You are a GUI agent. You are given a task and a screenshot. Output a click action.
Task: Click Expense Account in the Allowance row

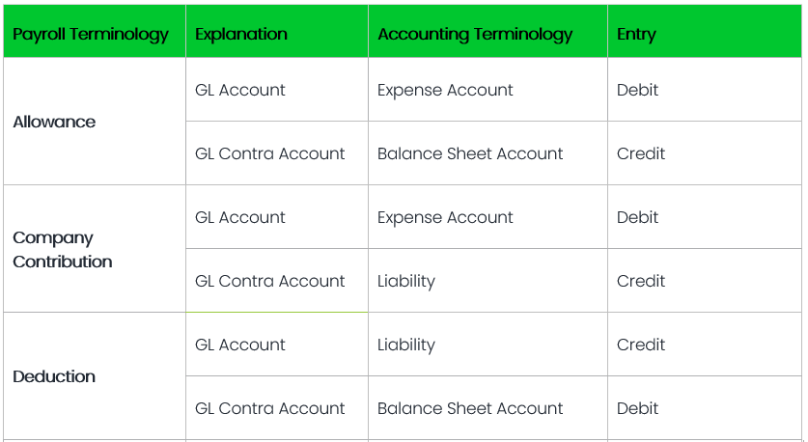[445, 90]
